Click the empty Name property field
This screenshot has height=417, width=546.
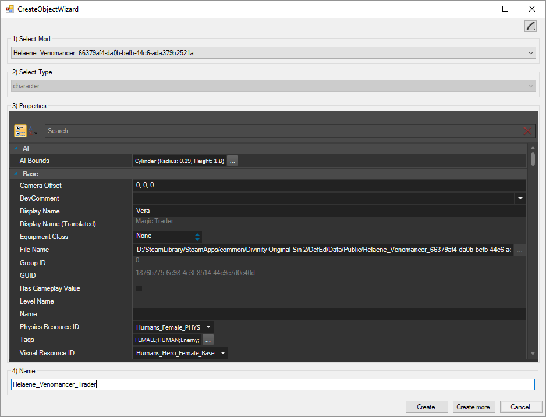click(x=329, y=314)
